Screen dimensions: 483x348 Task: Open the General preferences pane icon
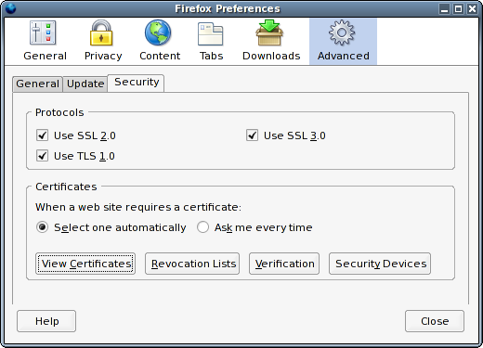(45, 41)
